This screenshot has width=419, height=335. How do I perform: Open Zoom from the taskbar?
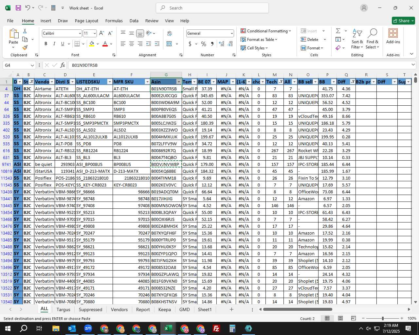[x=88, y=328]
